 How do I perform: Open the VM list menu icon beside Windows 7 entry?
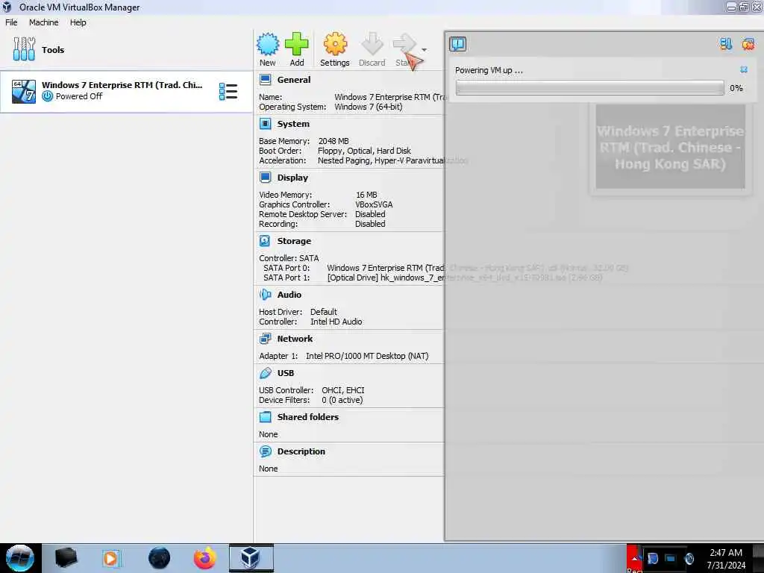(x=228, y=91)
